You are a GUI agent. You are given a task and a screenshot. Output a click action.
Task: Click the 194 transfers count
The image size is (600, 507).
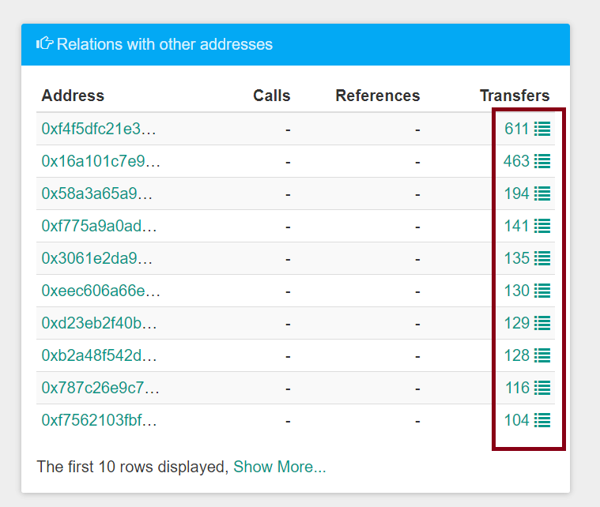(516, 193)
